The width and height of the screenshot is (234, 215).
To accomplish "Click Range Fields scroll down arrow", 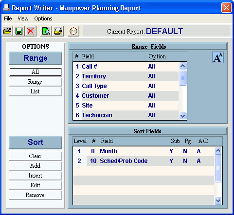I will click(182, 116).
